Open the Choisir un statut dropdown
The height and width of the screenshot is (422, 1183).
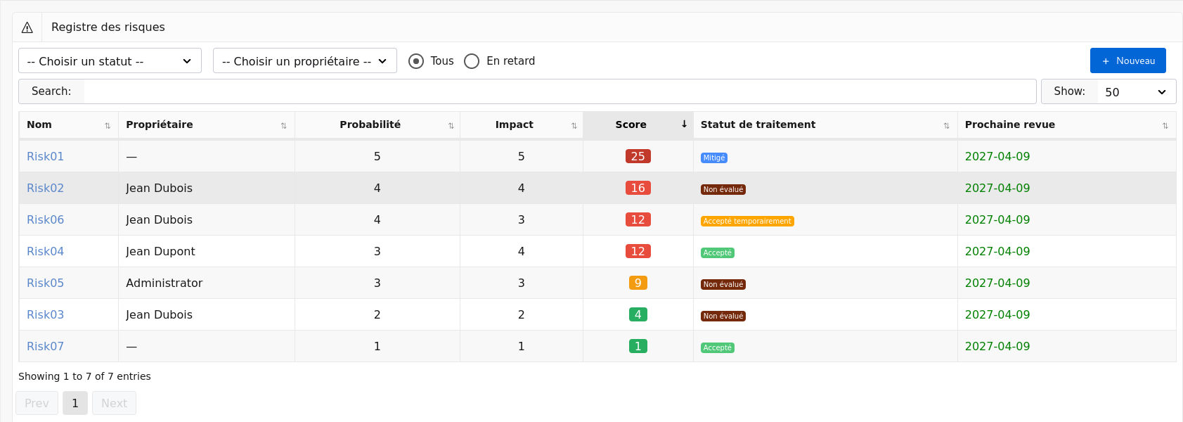coord(110,61)
